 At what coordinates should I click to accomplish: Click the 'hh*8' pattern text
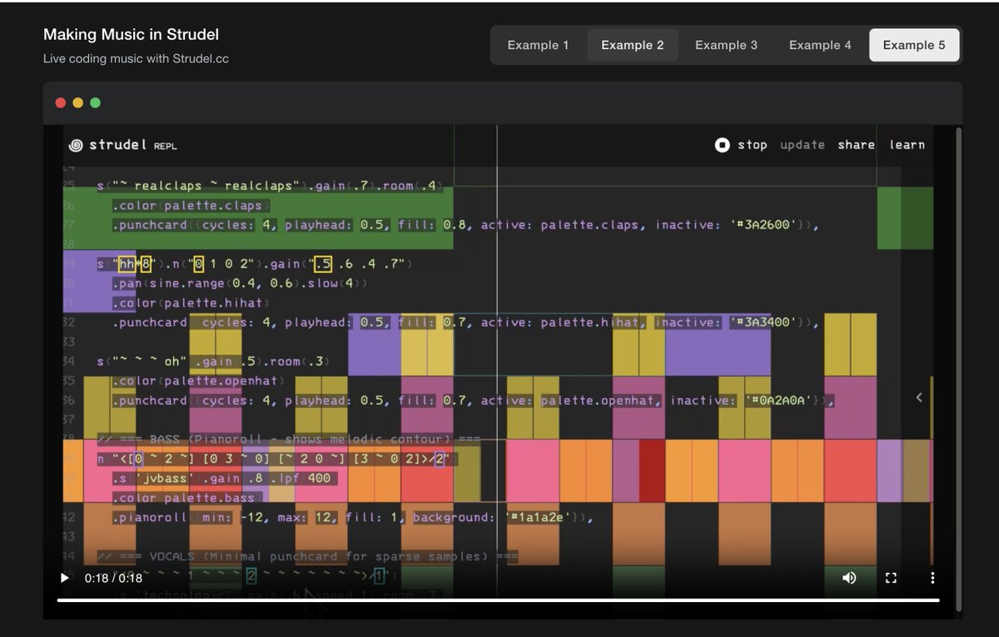[134, 264]
